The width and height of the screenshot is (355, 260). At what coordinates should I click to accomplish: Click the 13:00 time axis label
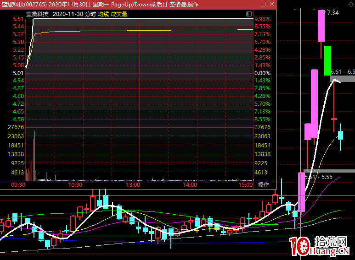(x=133, y=185)
